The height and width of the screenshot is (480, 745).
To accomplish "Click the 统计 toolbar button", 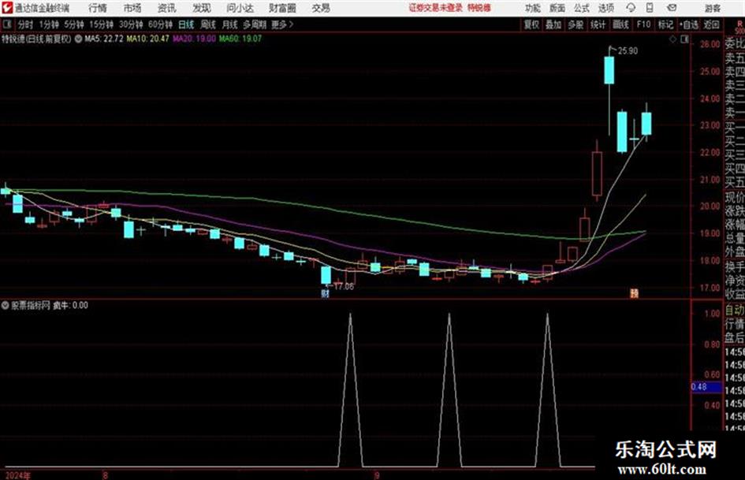I will [598, 24].
